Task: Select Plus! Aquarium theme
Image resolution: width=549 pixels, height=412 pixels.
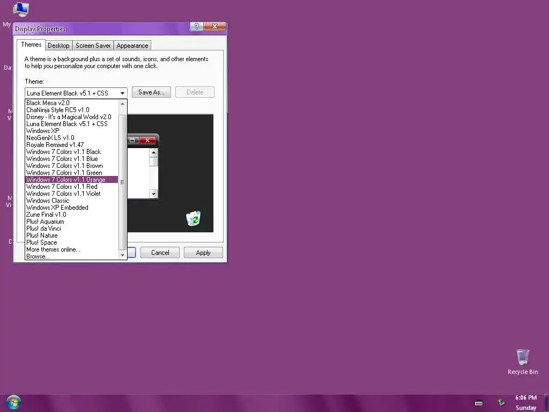Action: (72, 222)
